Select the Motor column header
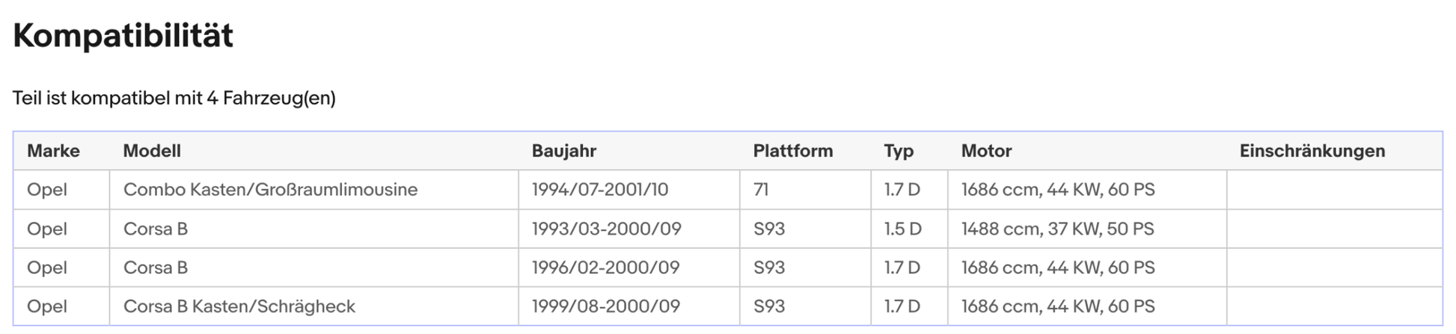Viewport: 1456px width, 334px height. coord(986,151)
